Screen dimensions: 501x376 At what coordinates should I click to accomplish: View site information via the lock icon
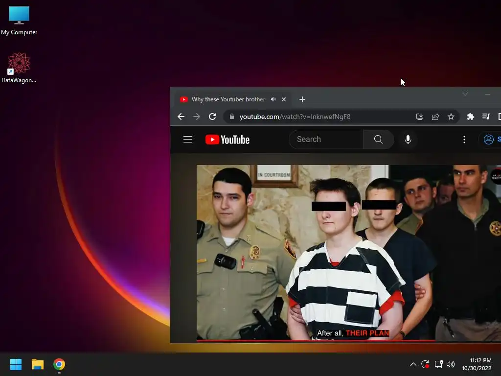pyautogui.click(x=232, y=117)
